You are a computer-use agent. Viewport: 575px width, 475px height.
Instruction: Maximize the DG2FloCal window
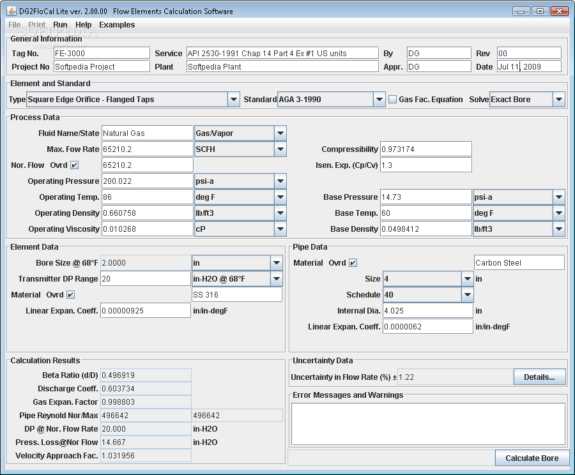[540, 11]
